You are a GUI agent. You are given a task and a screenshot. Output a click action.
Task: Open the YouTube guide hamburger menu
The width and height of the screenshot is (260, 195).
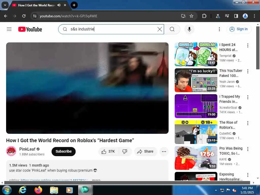coord(9,29)
